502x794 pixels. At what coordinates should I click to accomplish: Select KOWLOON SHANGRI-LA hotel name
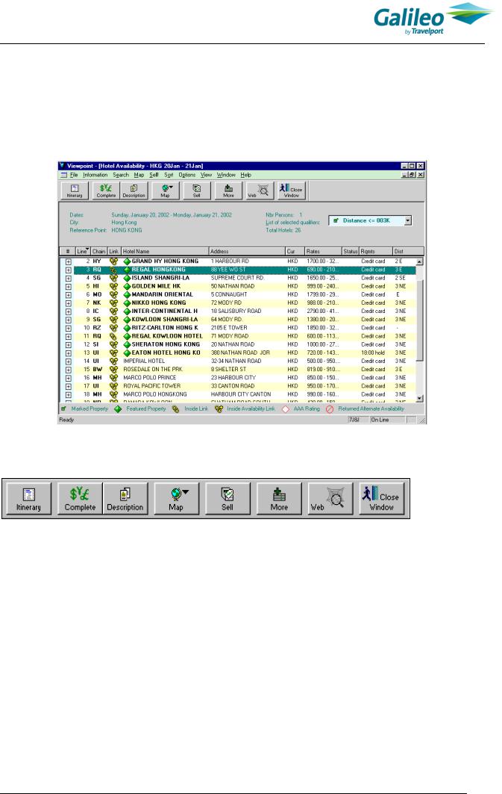click(164, 320)
